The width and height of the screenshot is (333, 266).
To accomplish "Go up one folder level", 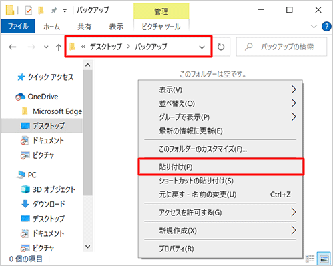I will point(59,47).
